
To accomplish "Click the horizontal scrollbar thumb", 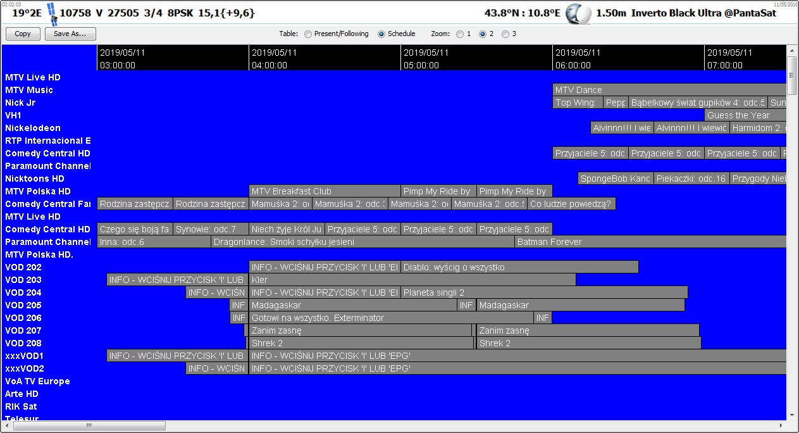I will pos(89,426).
